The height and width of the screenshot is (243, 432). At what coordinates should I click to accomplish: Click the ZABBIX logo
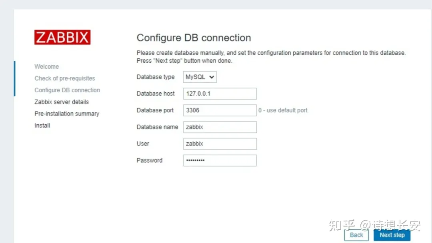(62, 37)
